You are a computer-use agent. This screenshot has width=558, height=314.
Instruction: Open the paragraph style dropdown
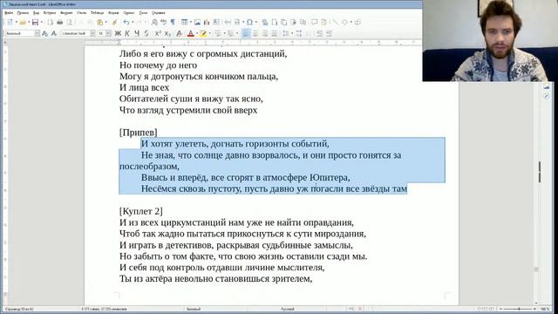(37, 33)
